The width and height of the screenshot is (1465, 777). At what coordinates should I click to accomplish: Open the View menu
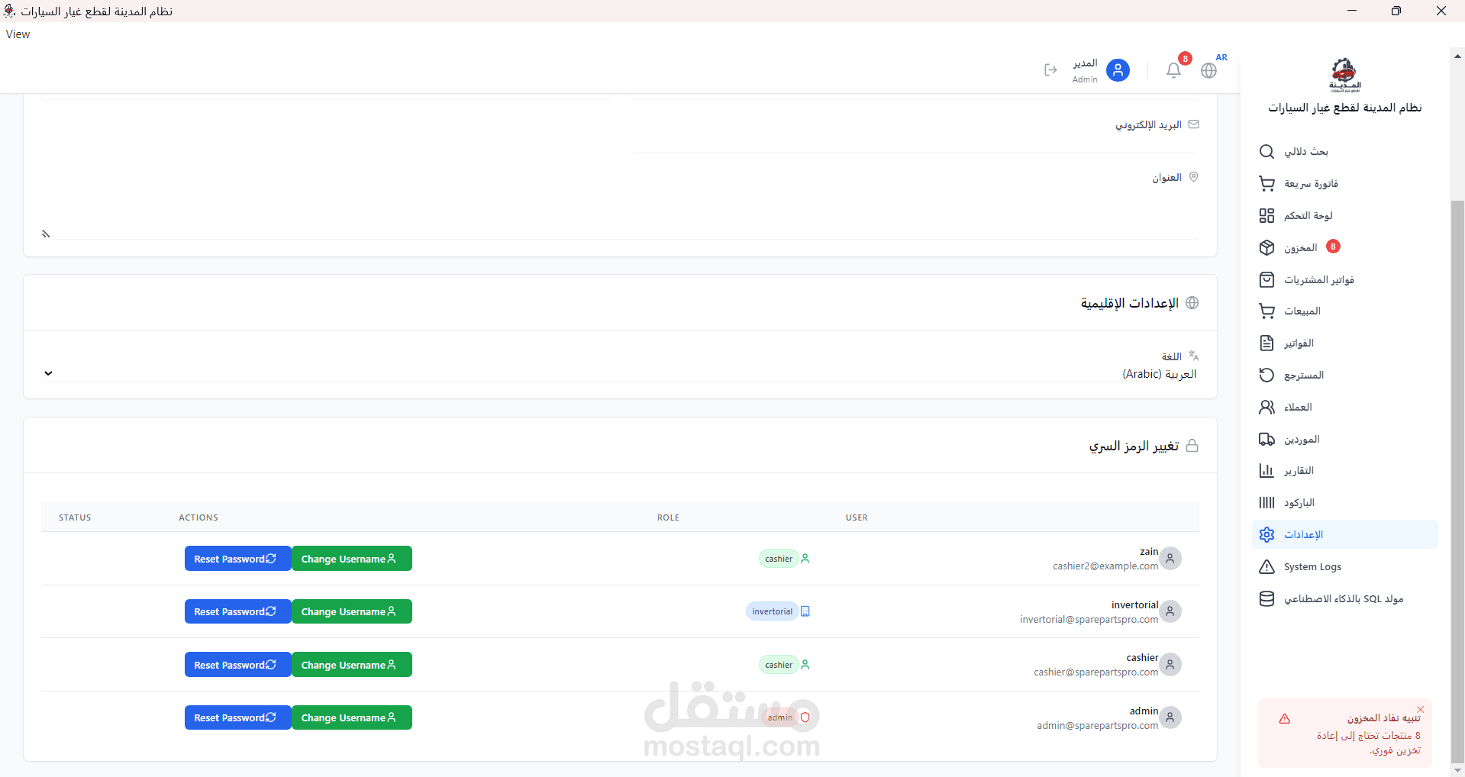[x=18, y=34]
